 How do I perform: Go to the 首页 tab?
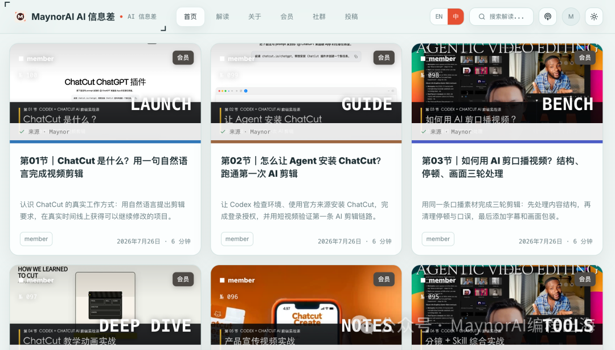pyautogui.click(x=190, y=17)
